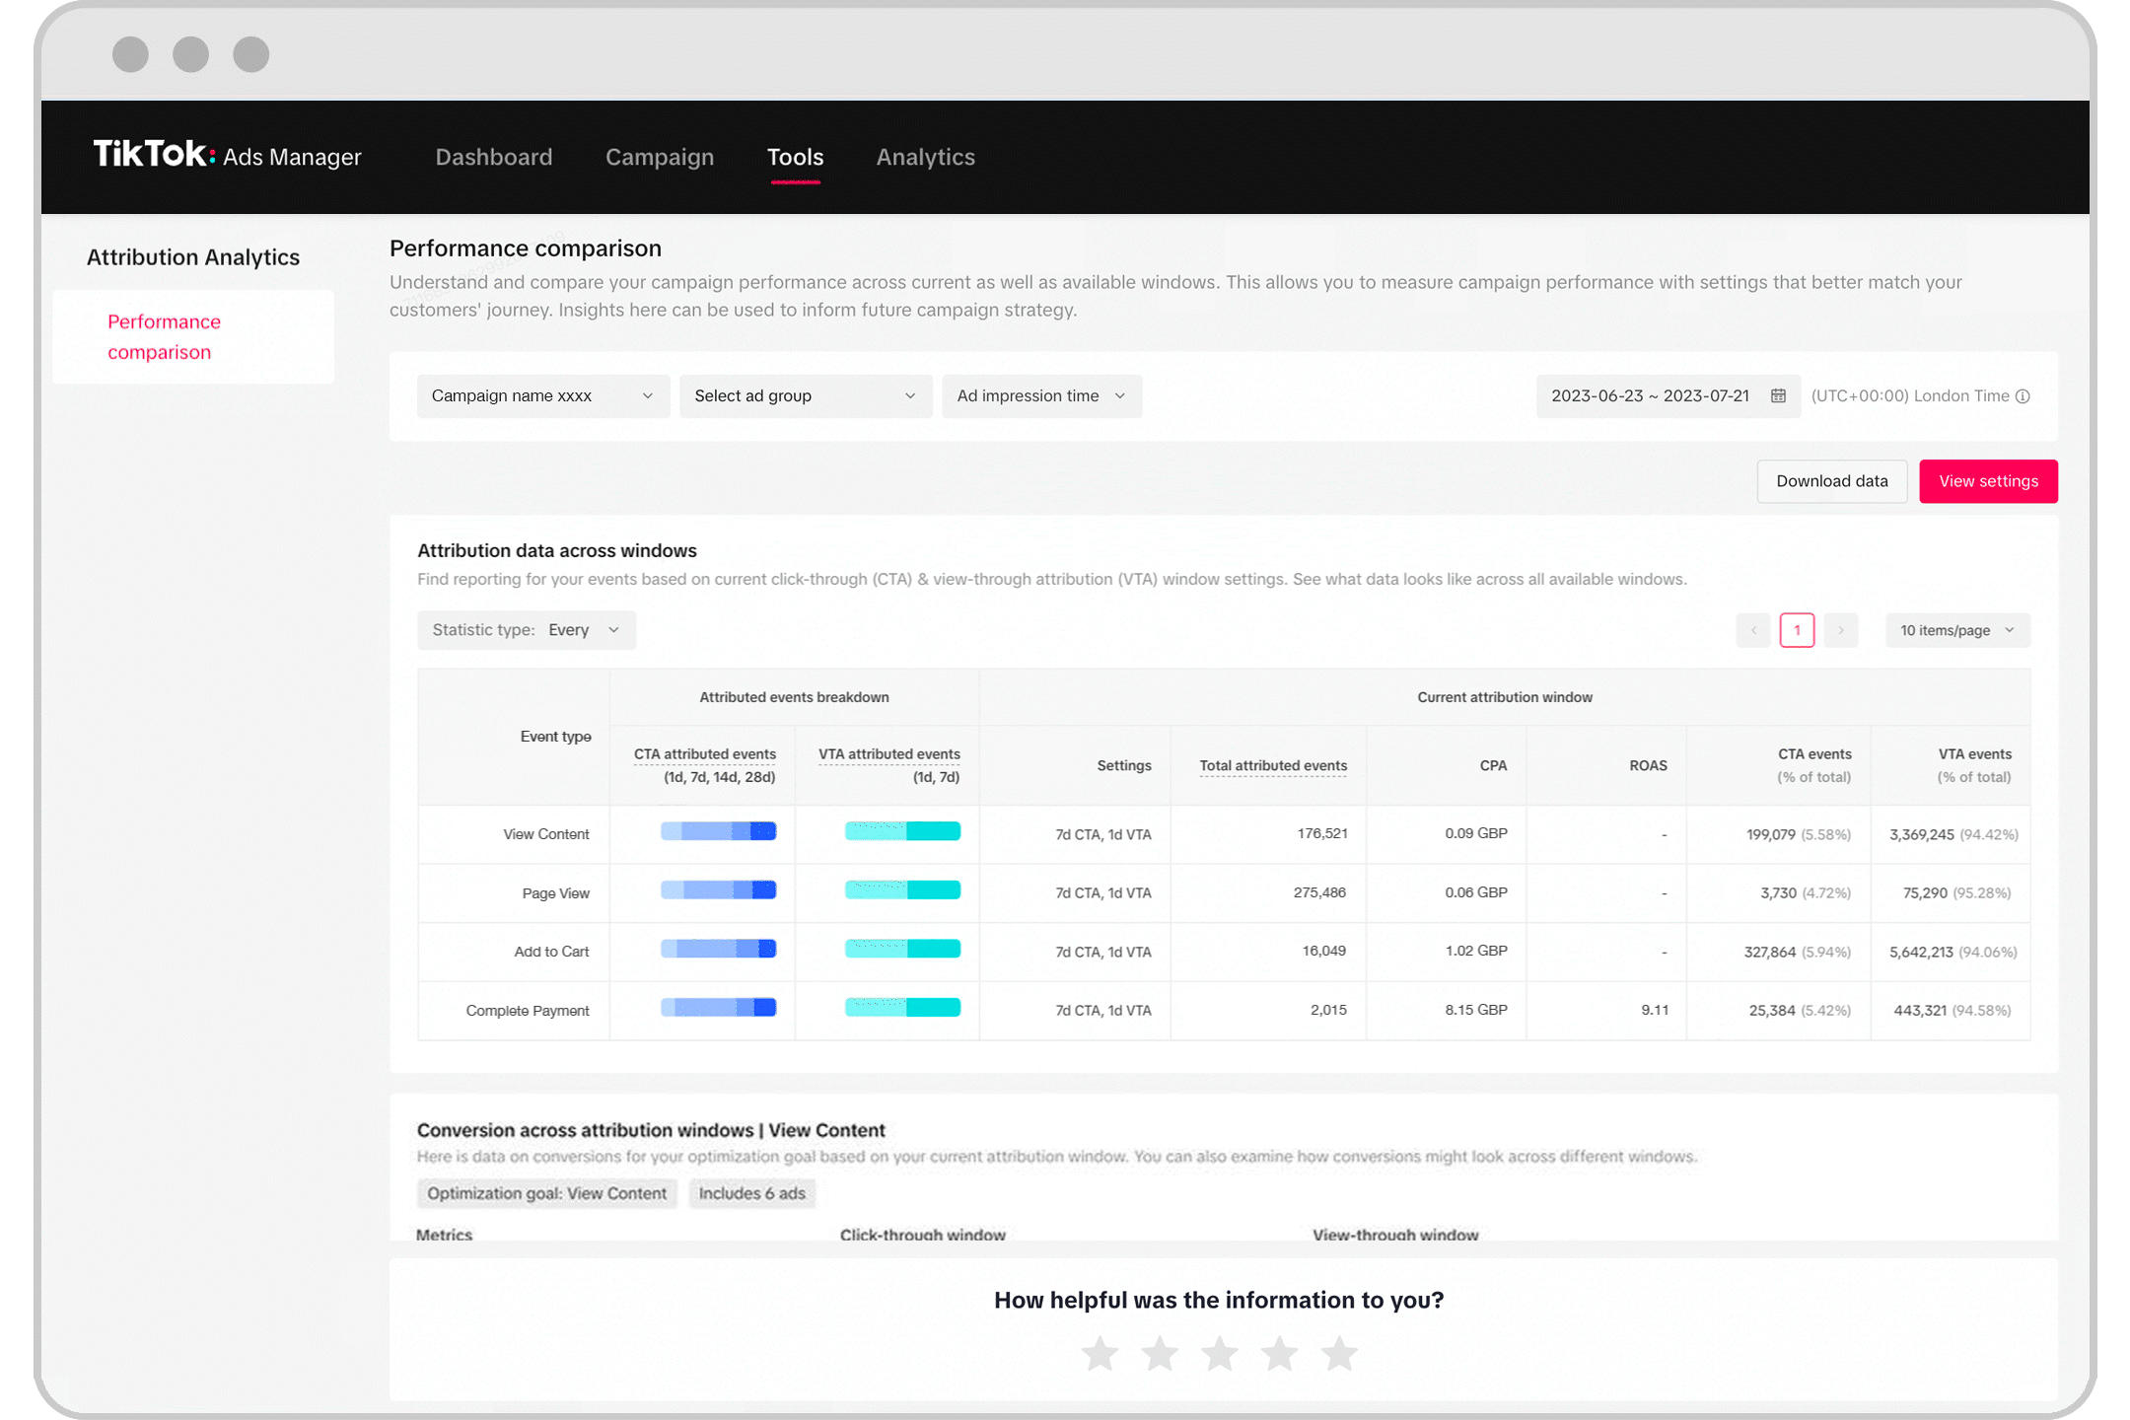Click the calendar icon to change date range
This screenshot has width=2130, height=1420.
coord(1777,394)
